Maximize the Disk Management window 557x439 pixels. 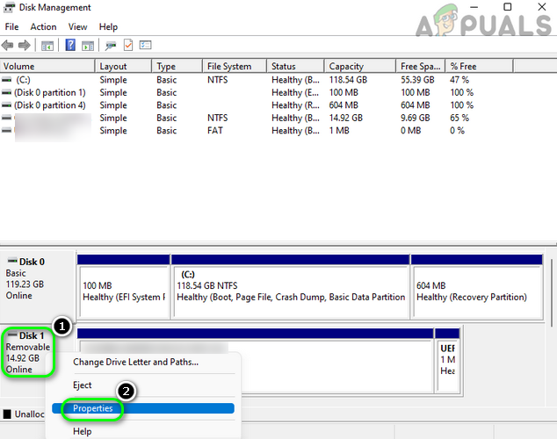coord(508,7)
